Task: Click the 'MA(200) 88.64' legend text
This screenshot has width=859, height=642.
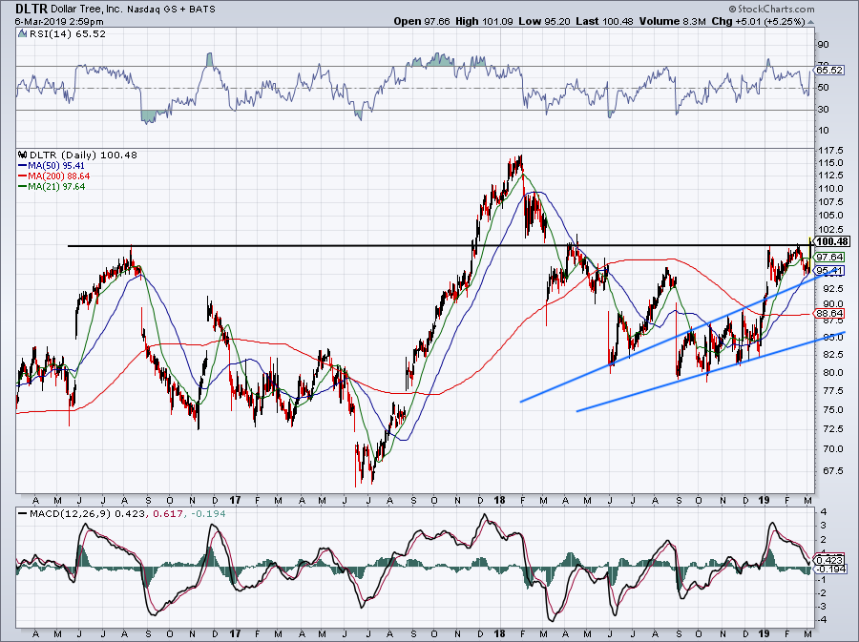Action: [58, 176]
